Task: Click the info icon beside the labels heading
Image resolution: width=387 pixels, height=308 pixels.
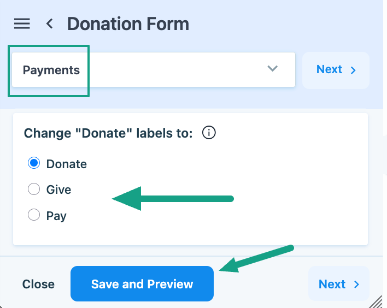Action: pyautogui.click(x=209, y=133)
